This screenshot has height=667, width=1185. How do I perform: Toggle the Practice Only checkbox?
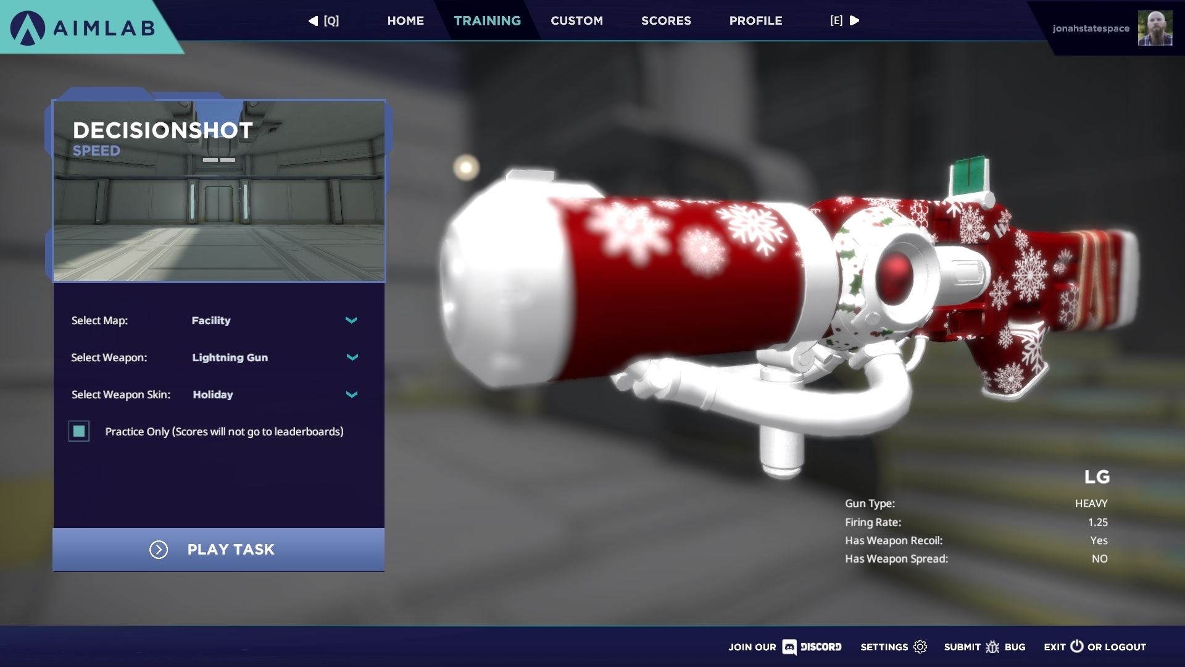tap(79, 431)
